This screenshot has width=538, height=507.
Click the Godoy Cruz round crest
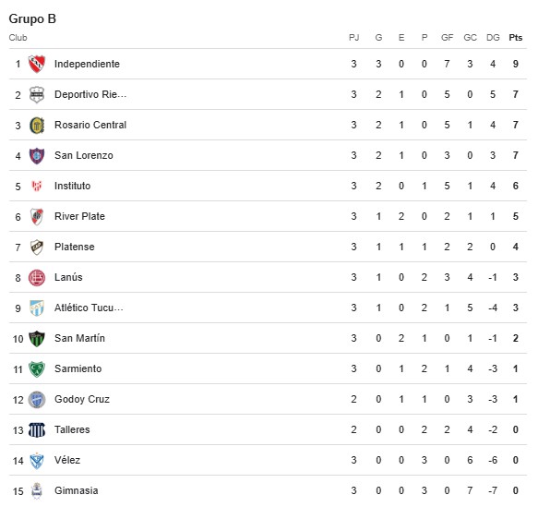coord(37,399)
